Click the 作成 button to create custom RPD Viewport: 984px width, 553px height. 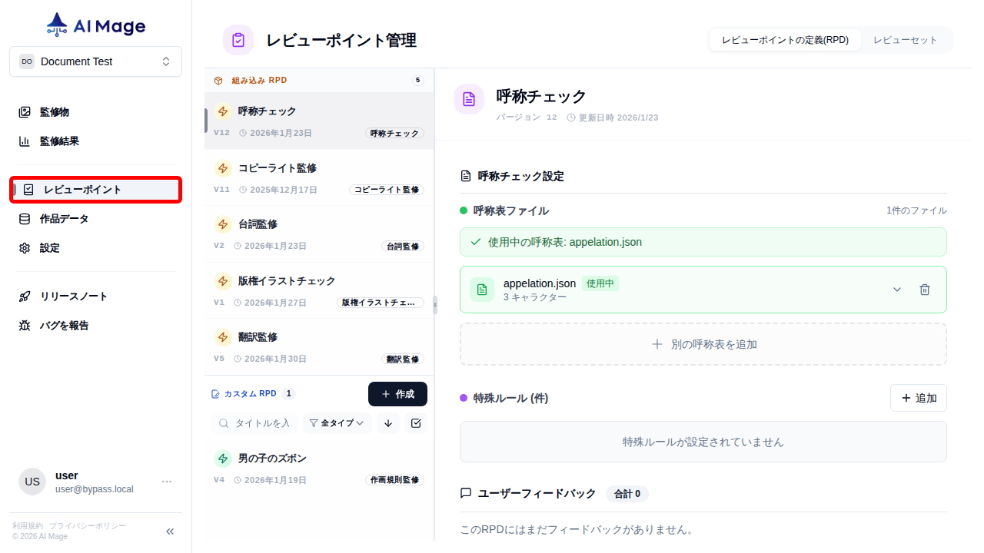(397, 393)
